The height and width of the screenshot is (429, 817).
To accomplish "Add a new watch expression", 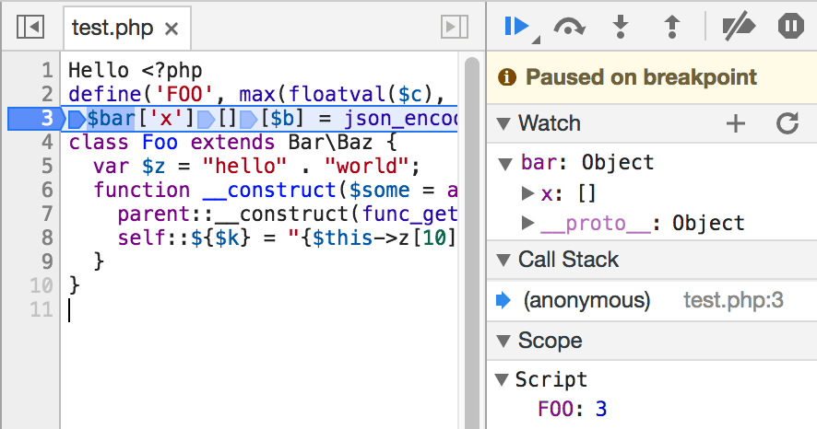I will 736,123.
